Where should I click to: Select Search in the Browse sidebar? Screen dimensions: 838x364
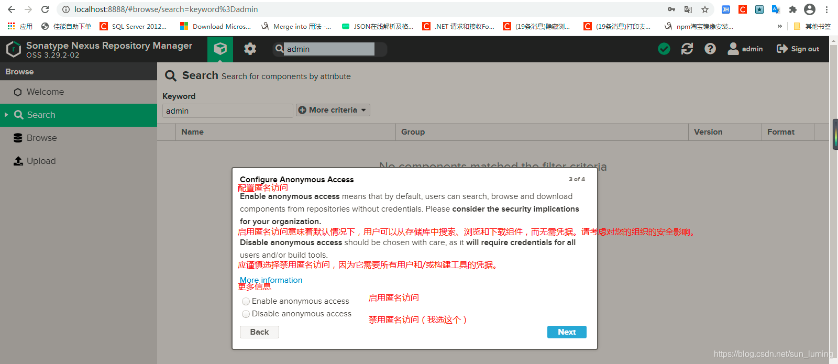[79, 115]
